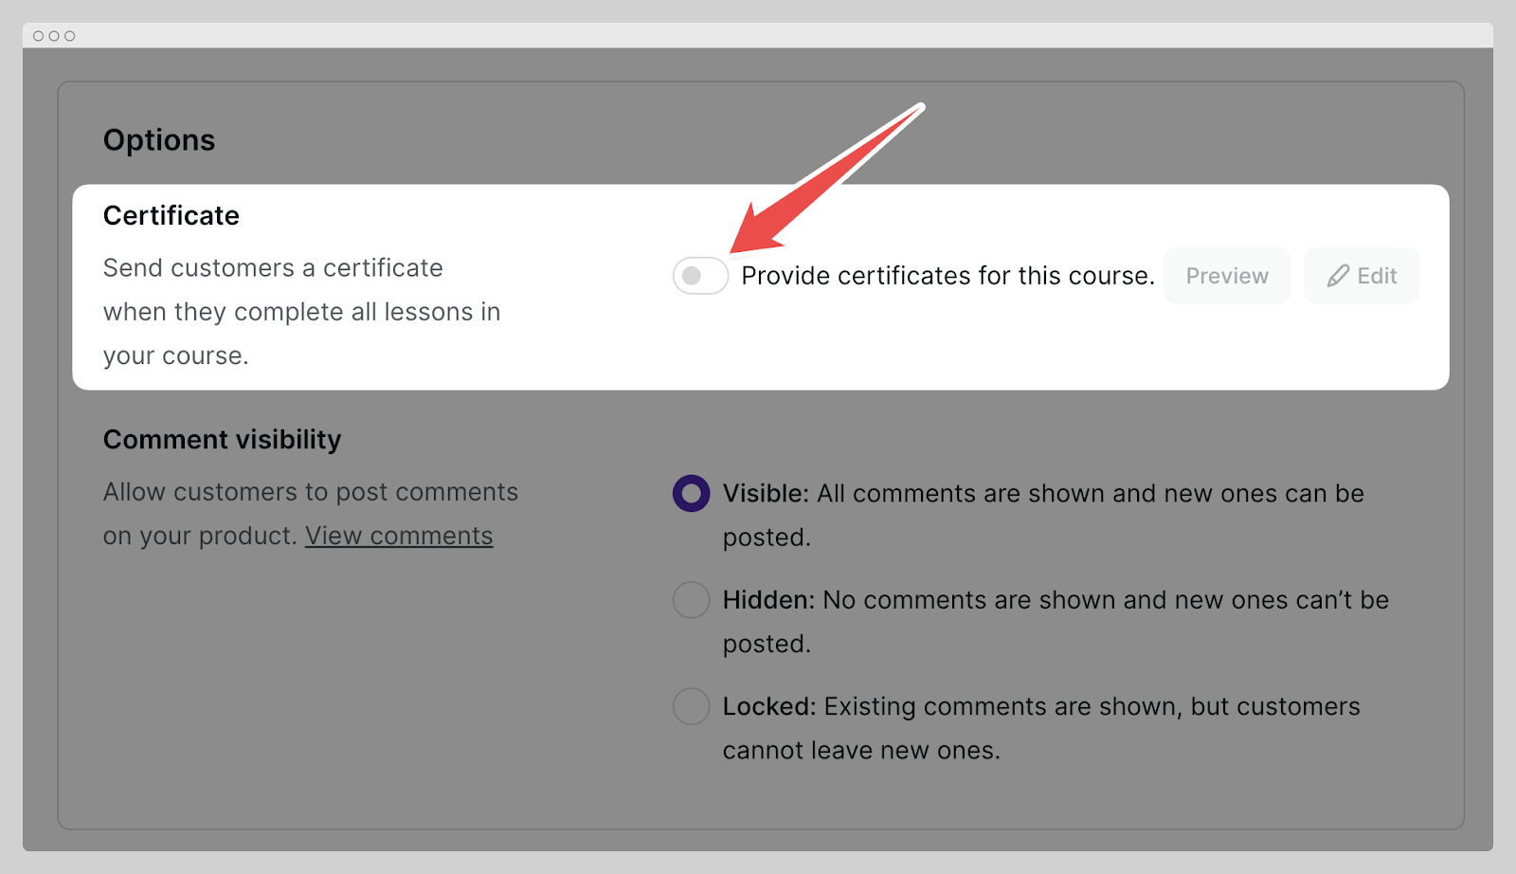Image resolution: width=1516 pixels, height=874 pixels.
Task: Click the third window control dot
Action: (69, 36)
